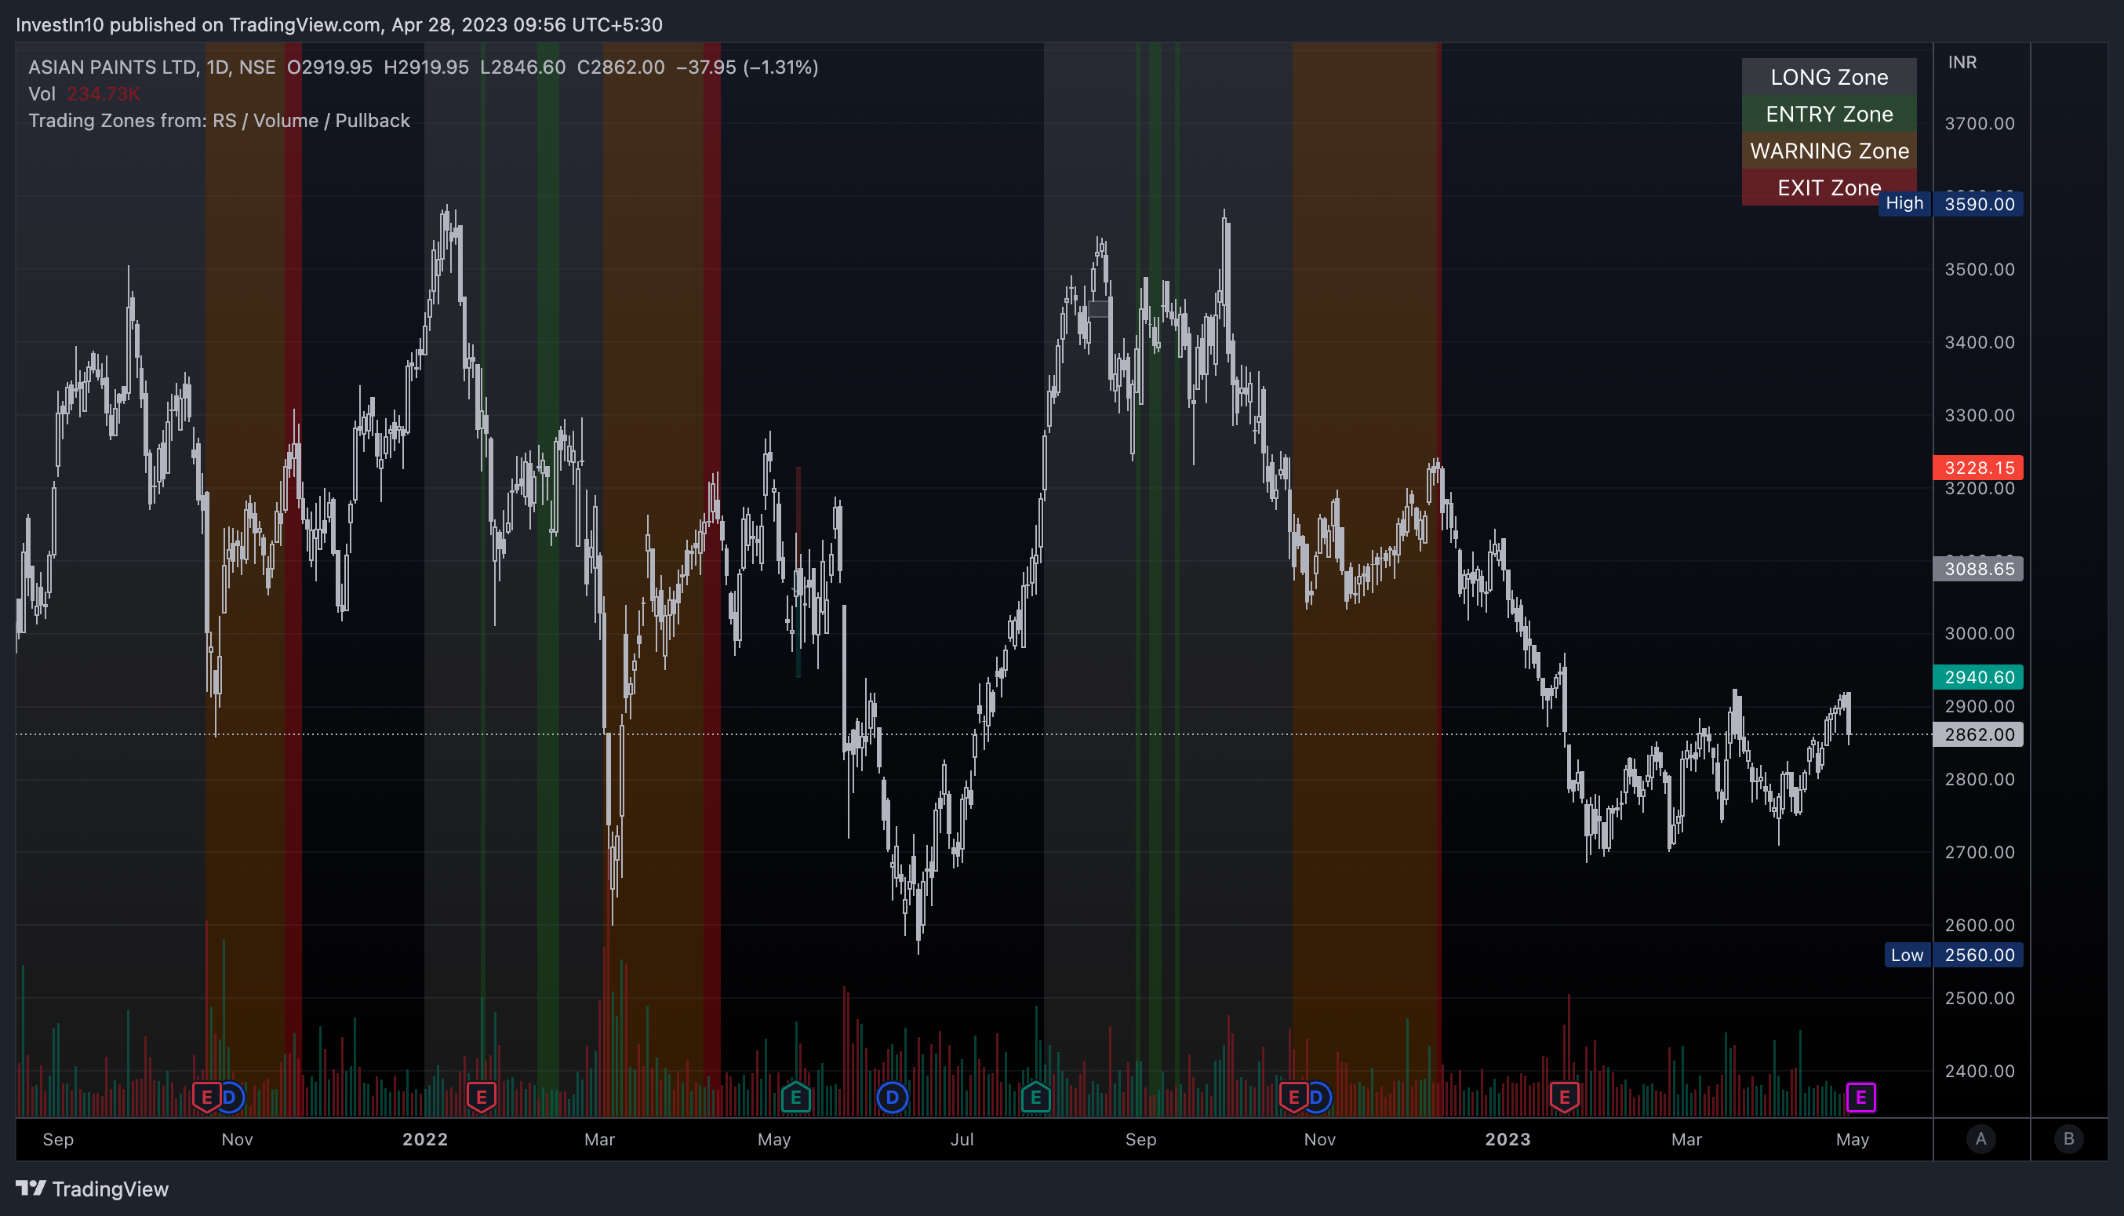Open the red E earnings marker in January 2023
Image resolution: width=2124 pixels, height=1216 pixels.
1564,1098
